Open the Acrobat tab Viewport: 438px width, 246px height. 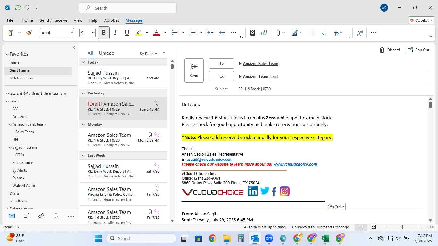click(x=112, y=20)
